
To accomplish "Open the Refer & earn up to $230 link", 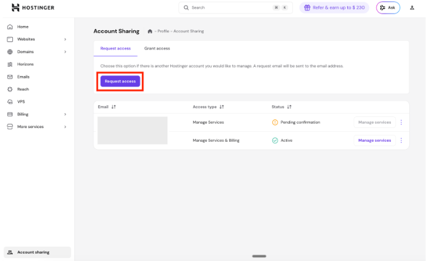I will pos(334,7).
